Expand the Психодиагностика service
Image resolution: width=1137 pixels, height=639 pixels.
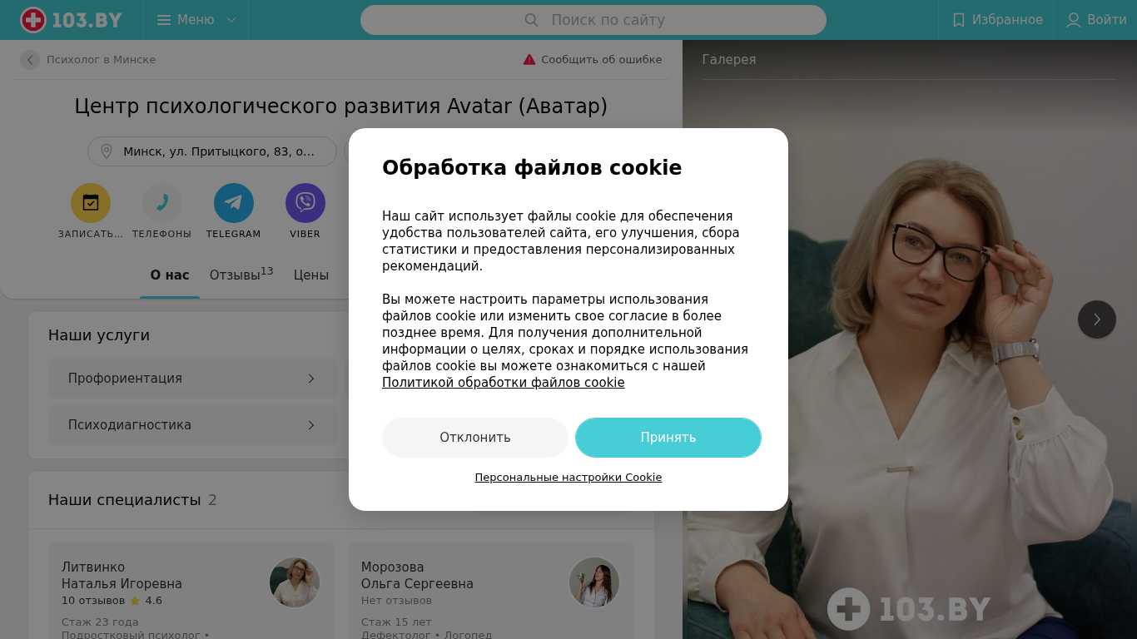193,425
